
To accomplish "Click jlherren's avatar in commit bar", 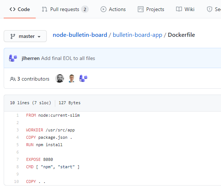I will [13, 58].
